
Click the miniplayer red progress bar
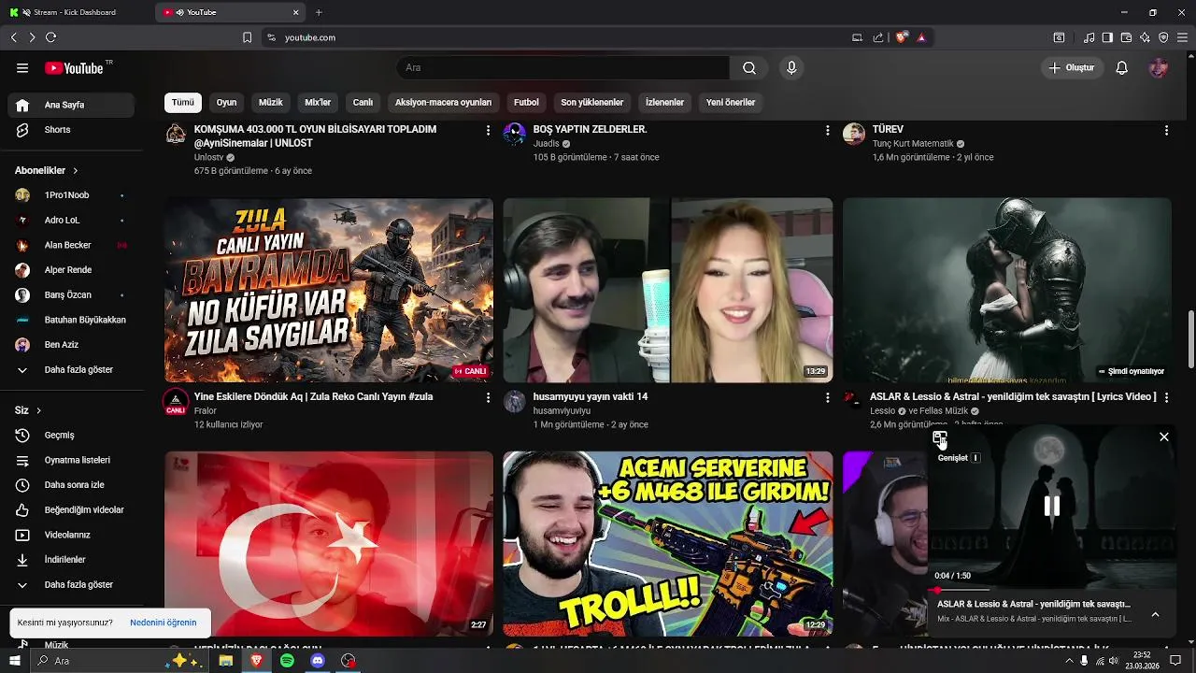[1052, 590]
